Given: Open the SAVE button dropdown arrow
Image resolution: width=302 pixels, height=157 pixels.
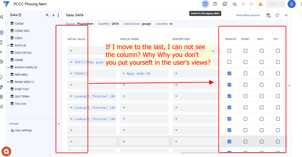Looking at the screenshot, I should [x=283, y=4].
